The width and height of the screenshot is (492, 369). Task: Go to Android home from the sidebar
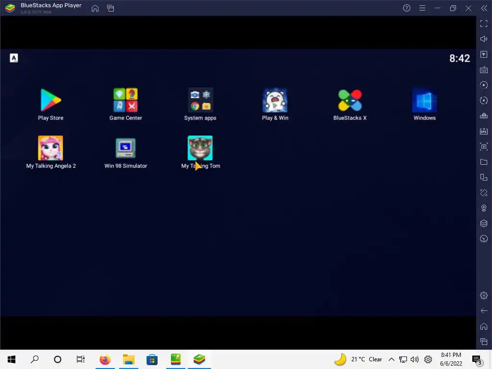pos(484,326)
